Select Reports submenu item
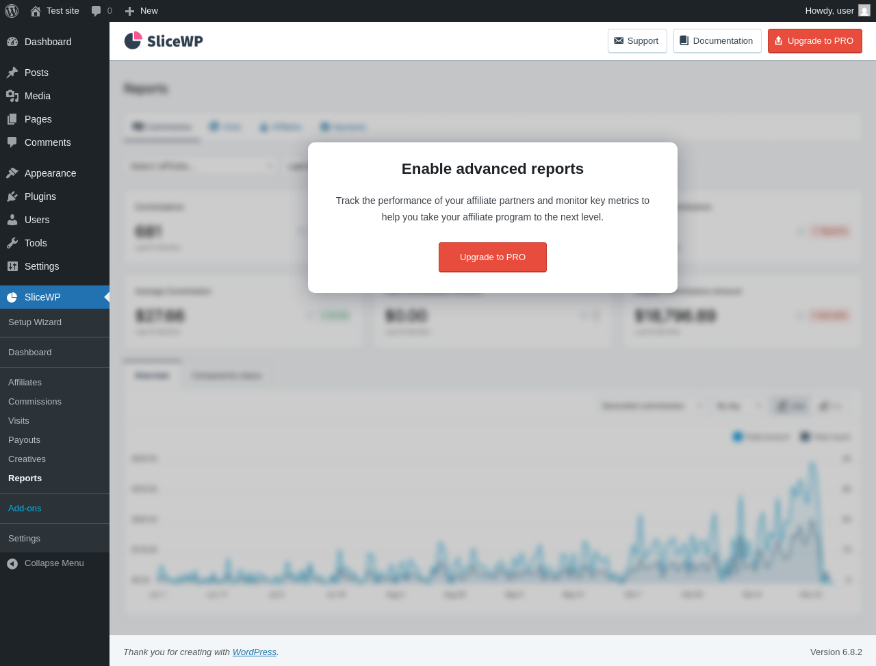Image resolution: width=876 pixels, height=666 pixels. click(x=55, y=478)
